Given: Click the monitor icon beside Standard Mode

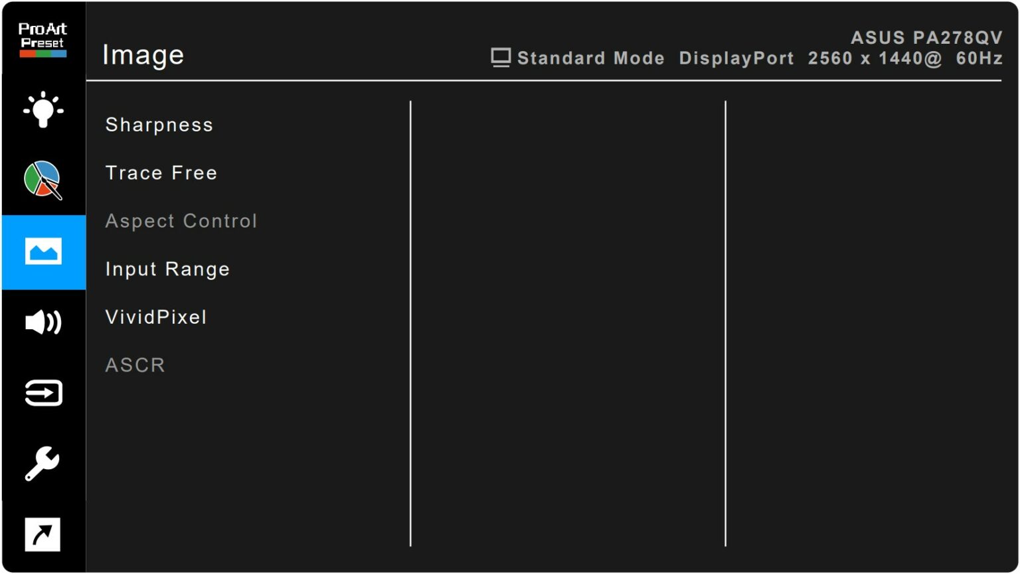Looking at the screenshot, I should 501,58.
